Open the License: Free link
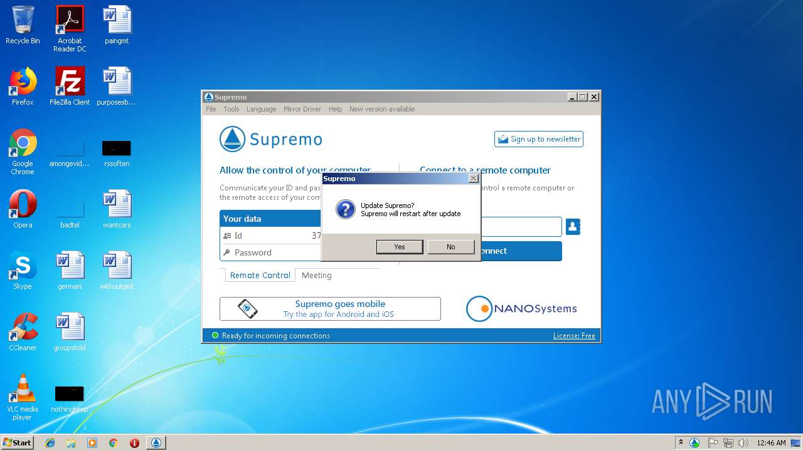This screenshot has width=803, height=451. point(574,336)
